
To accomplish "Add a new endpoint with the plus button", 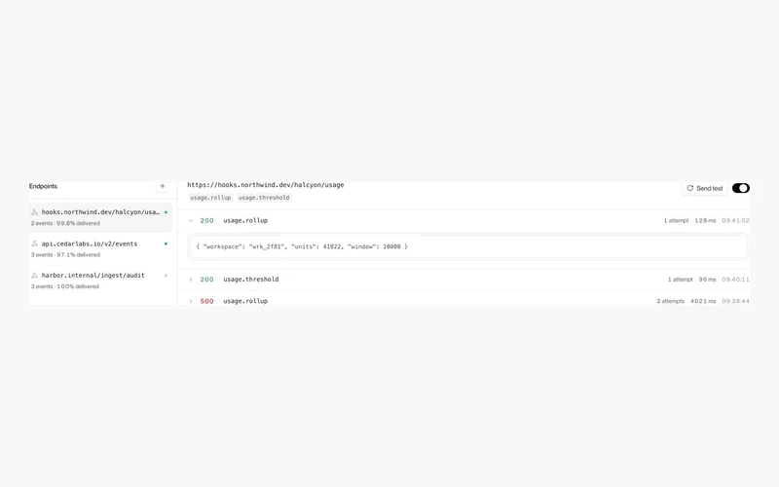I will (162, 186).
